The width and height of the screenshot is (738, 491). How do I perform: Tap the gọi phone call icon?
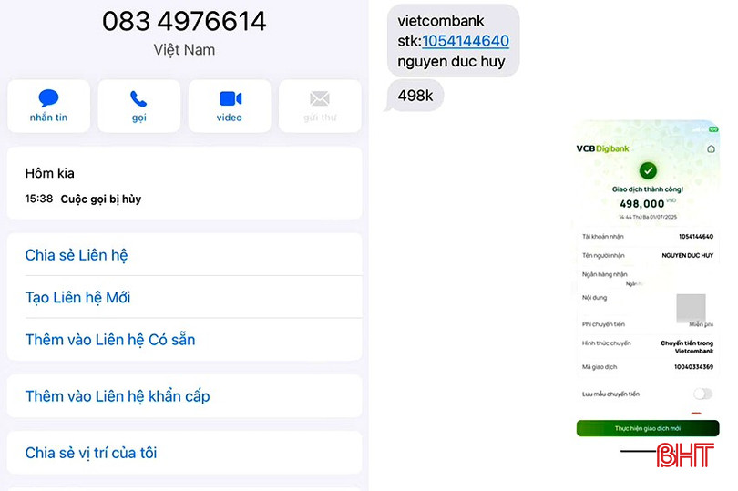(x=138, y=99)
